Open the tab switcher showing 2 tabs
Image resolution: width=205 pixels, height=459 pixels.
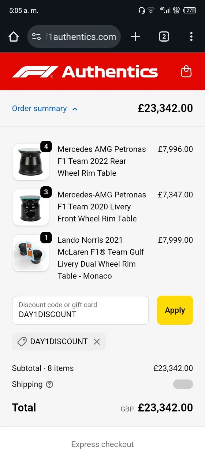[164, 37]
